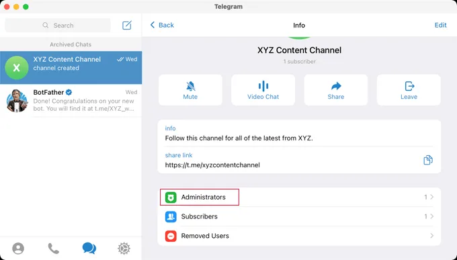This screenshot has width=457, height=260.
Task: Copy the channel share link icon
Action: click(428, 160)
